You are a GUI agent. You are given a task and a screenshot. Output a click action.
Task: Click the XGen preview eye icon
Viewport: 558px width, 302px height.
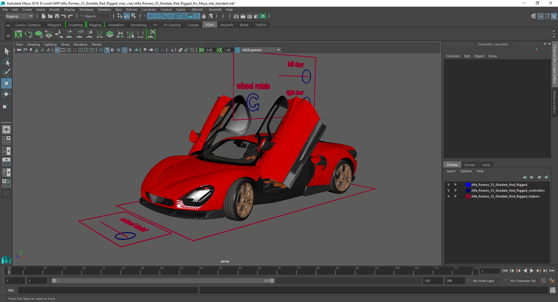click(x=28, y=34)
